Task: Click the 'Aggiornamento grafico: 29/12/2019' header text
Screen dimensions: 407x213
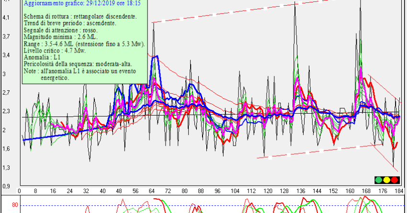Action: (x=82, y=3)
